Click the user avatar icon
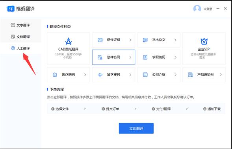This screenshot has width=232, height=149. [197, 9]
